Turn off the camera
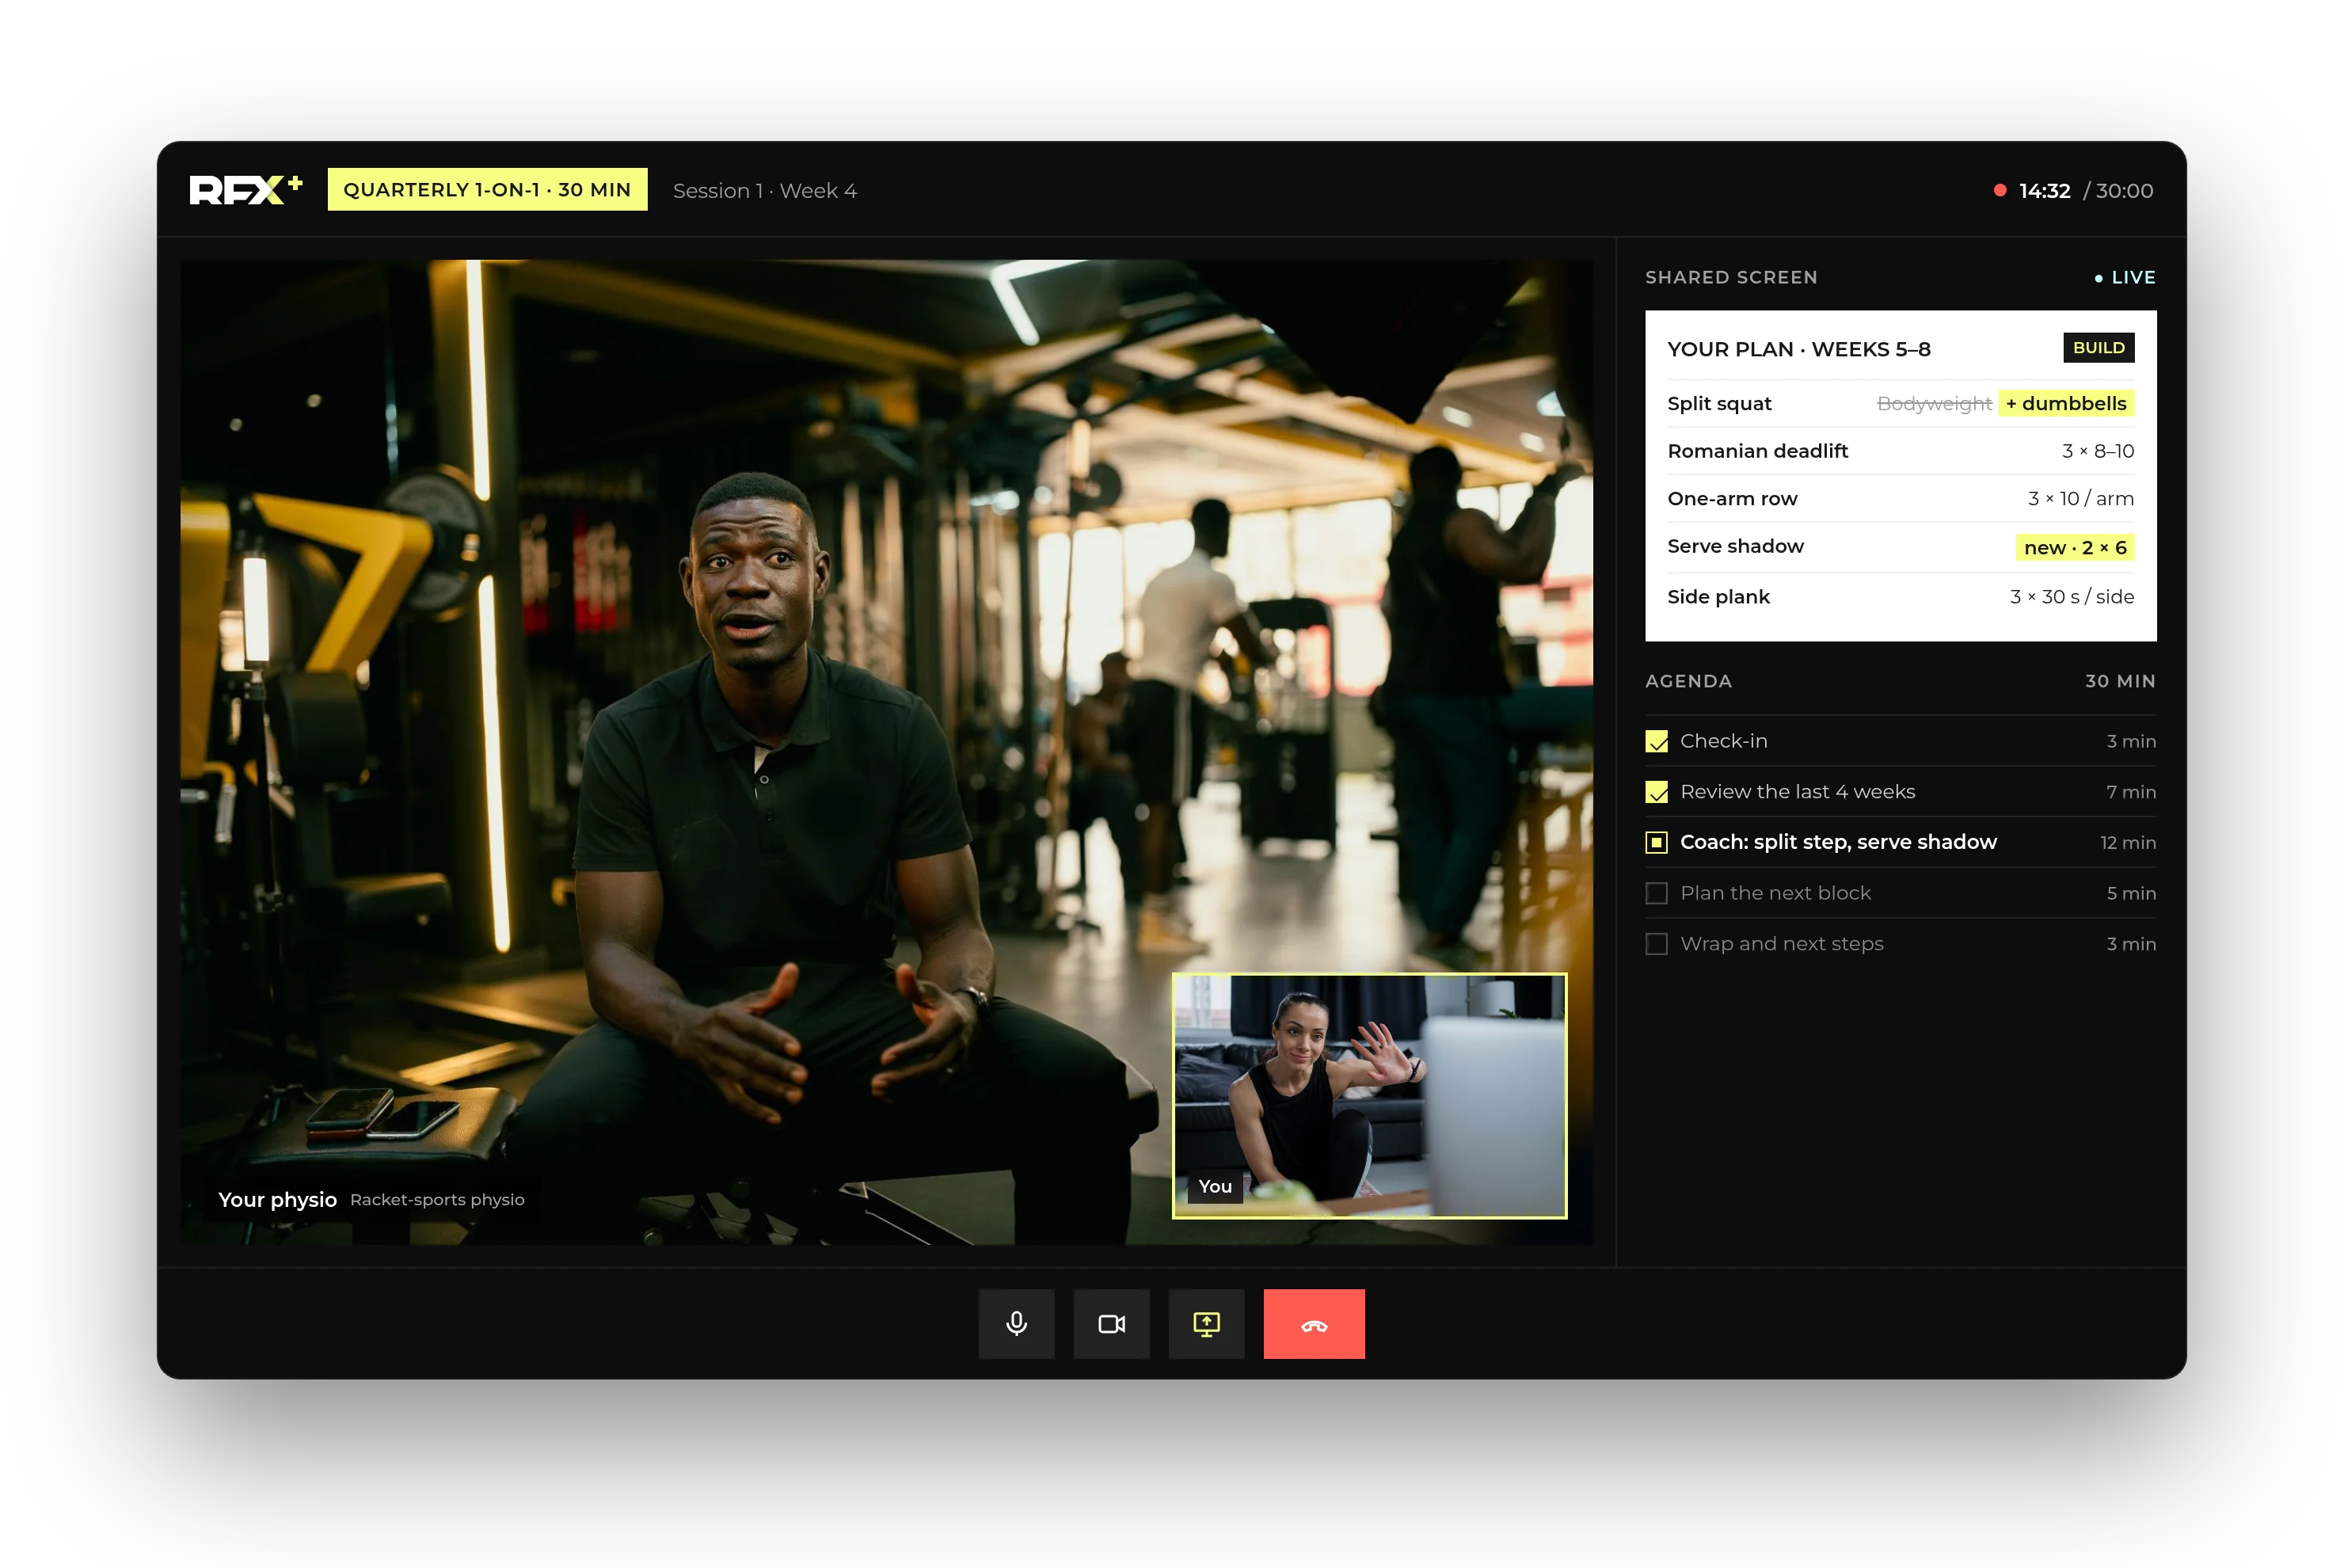The height and width of the screenshot is (1568, 2344). tap(1111, 1324)
